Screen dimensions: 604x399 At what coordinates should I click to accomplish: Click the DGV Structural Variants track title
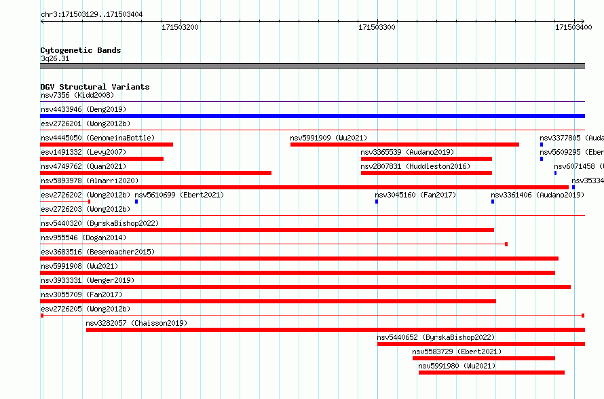(x=95, y=87)
